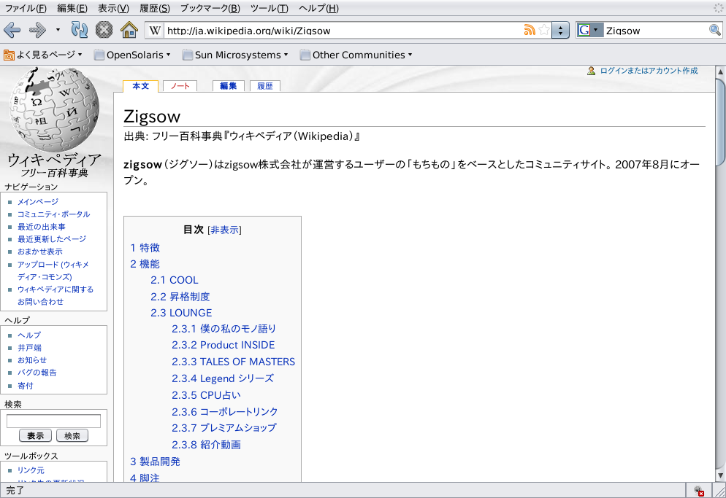
Task: Open the ヘルプ menu
Action: (x=318, y=8)
